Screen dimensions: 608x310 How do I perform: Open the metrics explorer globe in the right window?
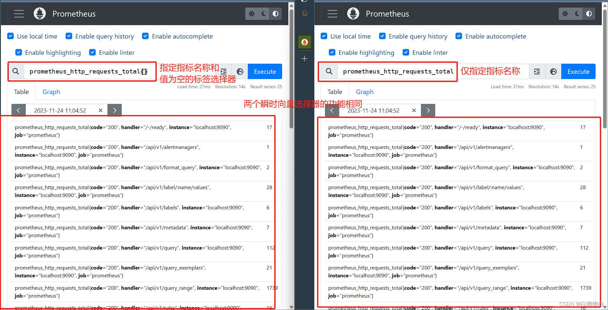pyautogui.click(x=553, y=72)
